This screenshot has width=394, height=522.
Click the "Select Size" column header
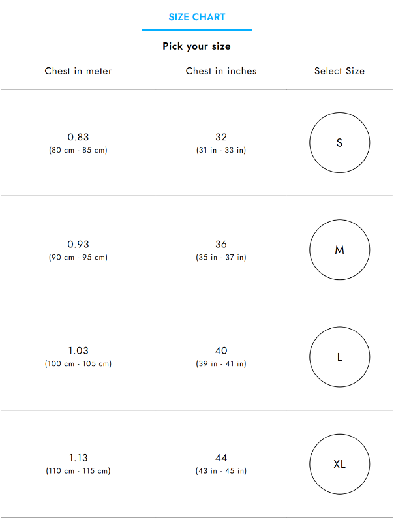pos(339,71)
